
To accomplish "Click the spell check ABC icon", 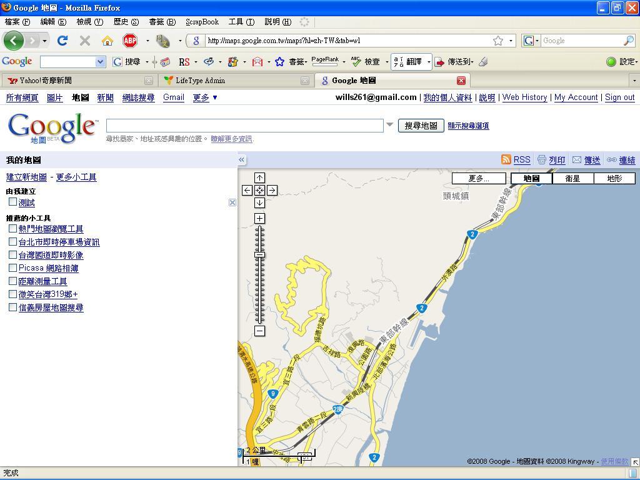I will point(356,62).
